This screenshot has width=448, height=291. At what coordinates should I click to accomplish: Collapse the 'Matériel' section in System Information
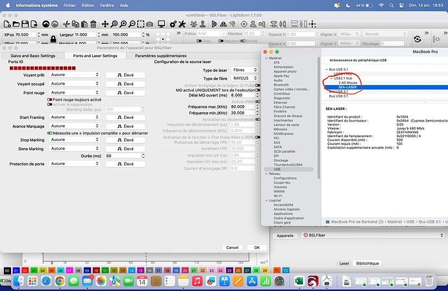(267, 58)
